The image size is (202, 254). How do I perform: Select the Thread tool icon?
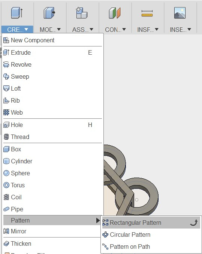pyautogui.click(x=6, y=137)
